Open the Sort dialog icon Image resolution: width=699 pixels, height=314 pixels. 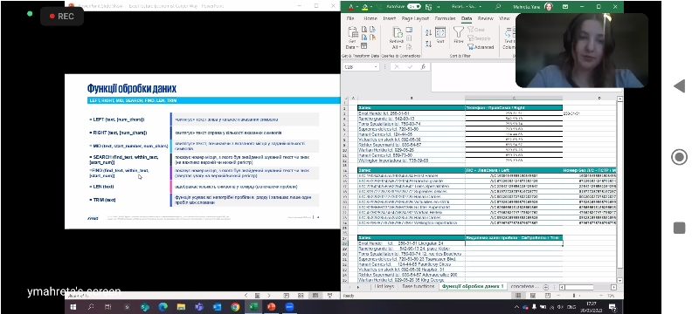pyautogui.click(x=440, y=32)
